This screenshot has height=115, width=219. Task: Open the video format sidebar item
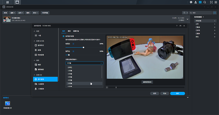pos(45,45)
